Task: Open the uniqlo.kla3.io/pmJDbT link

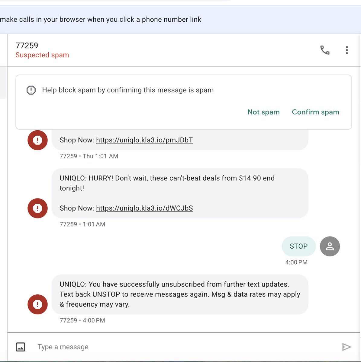Action: click(x=144, y=140)
